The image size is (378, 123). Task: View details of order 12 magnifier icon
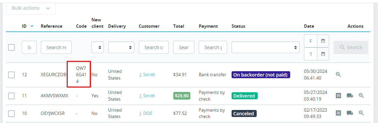click(338, 75)
